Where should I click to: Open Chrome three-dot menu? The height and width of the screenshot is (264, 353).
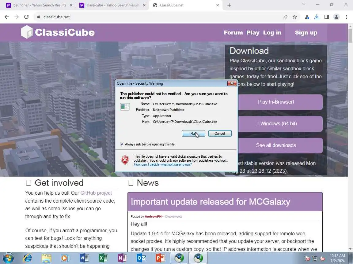346,17
